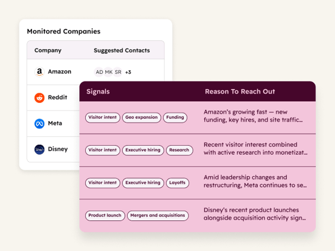Open the AD contact avatar
Image resolution: width=335 pixels, height=251 pixels.
click(99, 72)
